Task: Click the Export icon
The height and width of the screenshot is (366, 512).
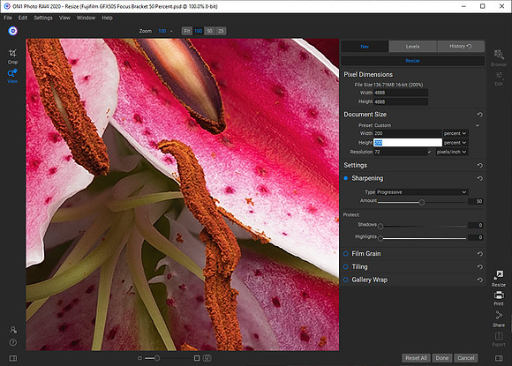Action: point(498,340)
